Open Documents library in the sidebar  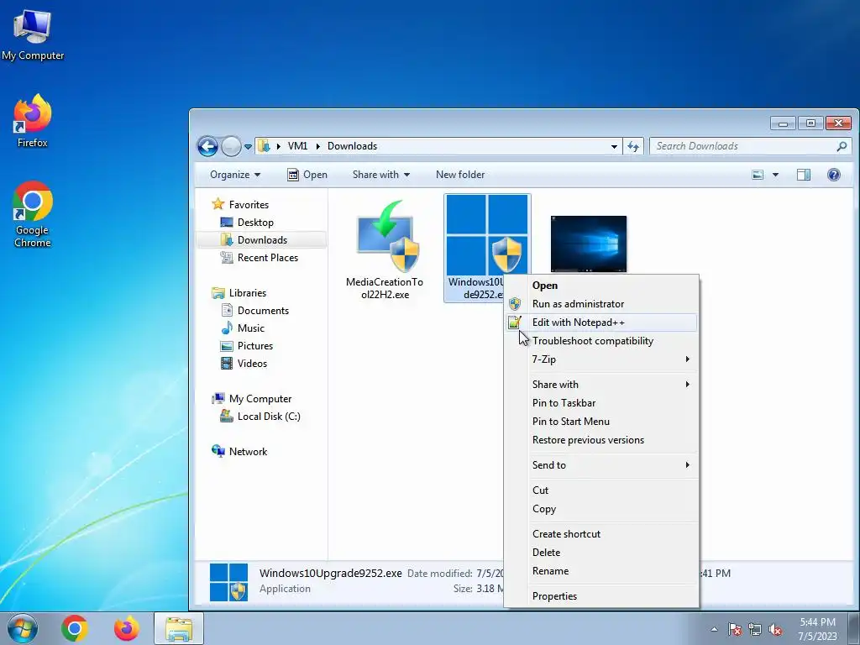263,311
